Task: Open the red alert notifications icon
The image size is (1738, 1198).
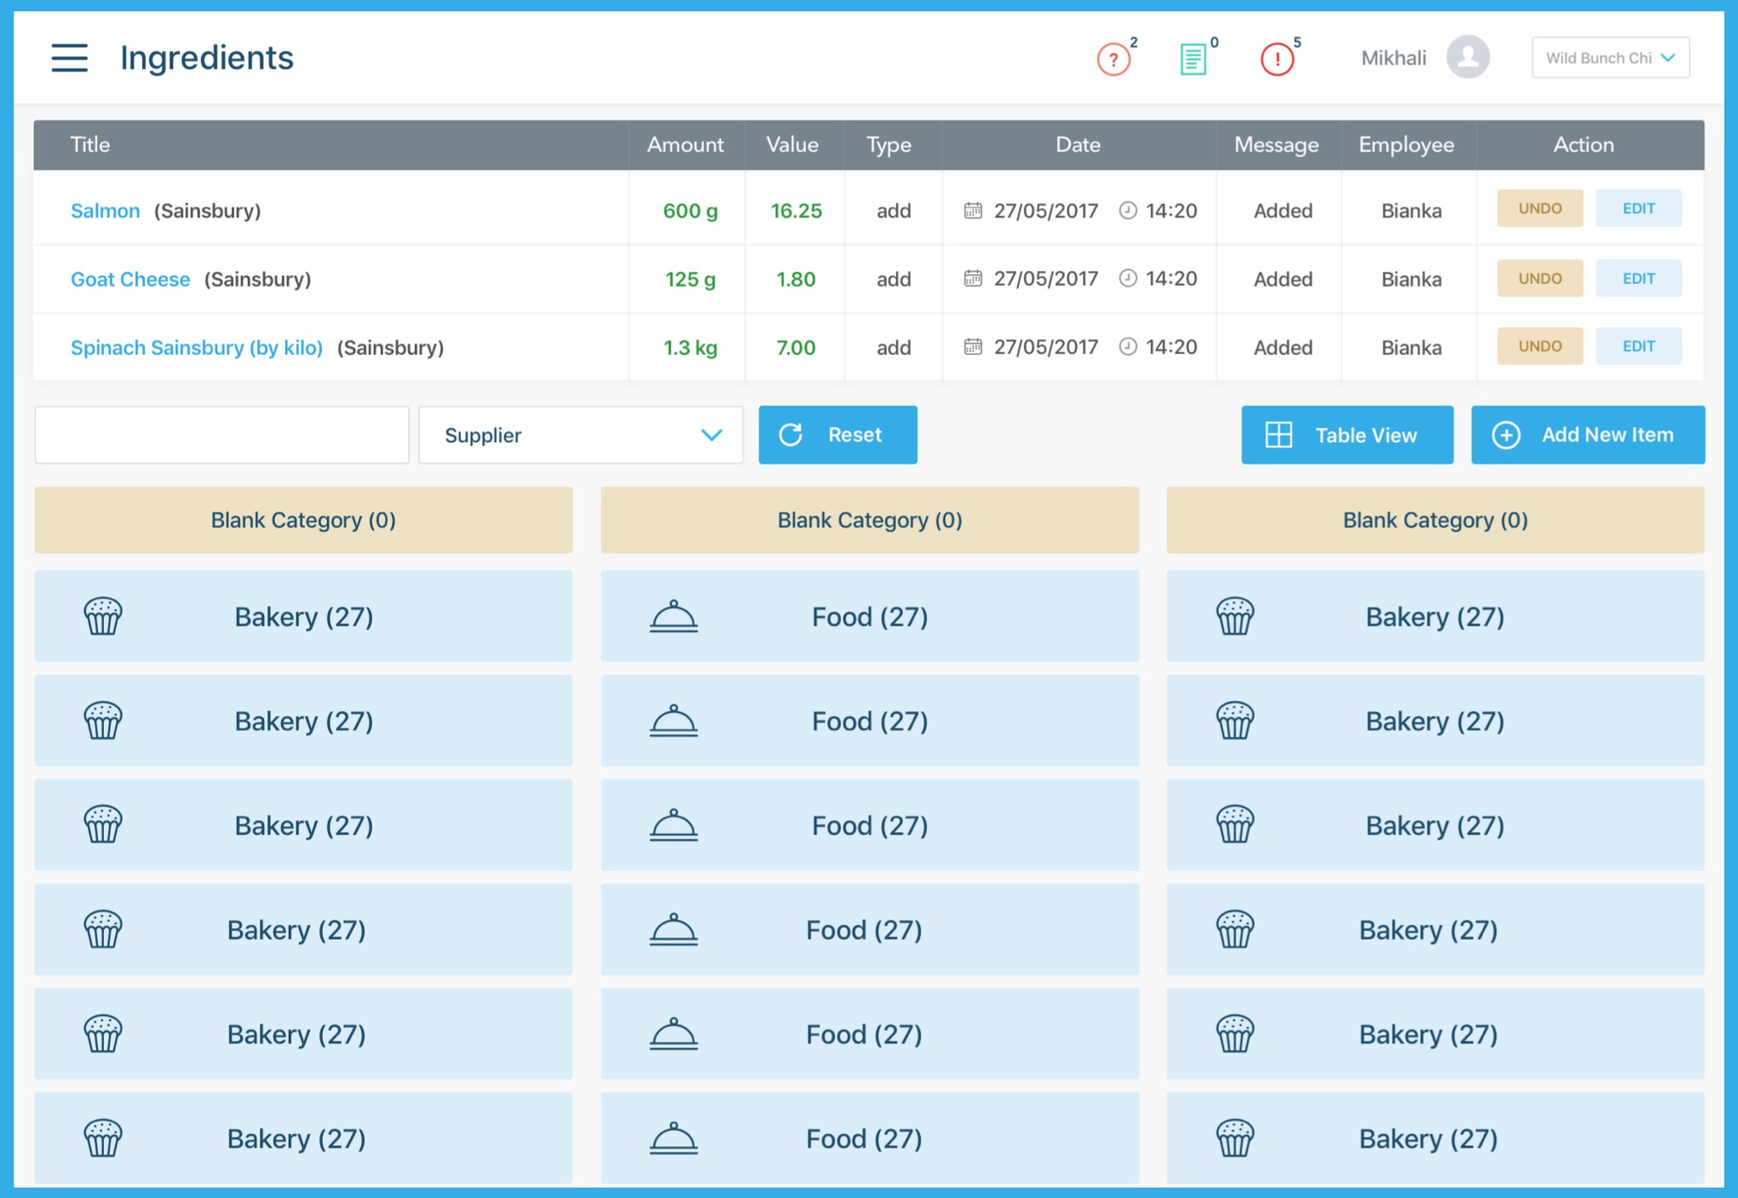Action: tap(1276, 60)
